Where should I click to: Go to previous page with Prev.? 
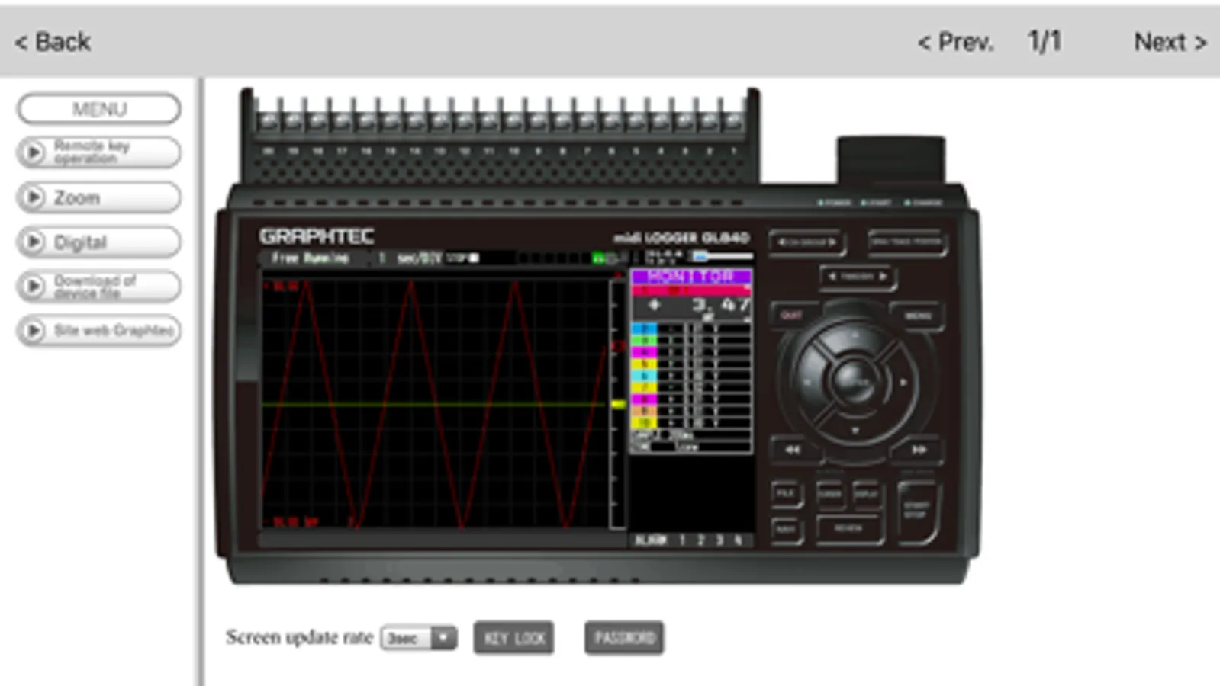point(955,42)
